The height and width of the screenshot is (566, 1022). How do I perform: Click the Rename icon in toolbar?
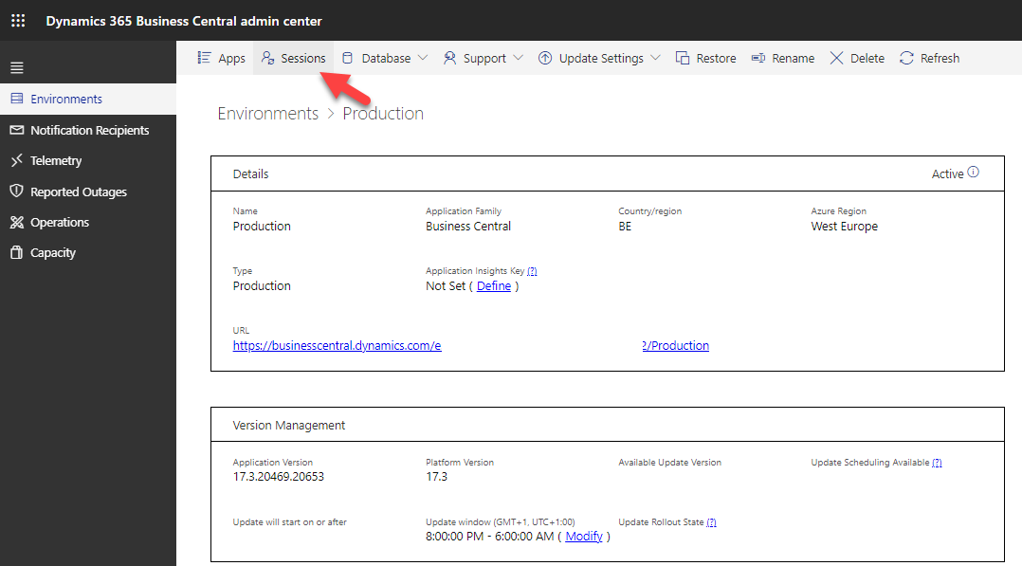tap(758, 58)
